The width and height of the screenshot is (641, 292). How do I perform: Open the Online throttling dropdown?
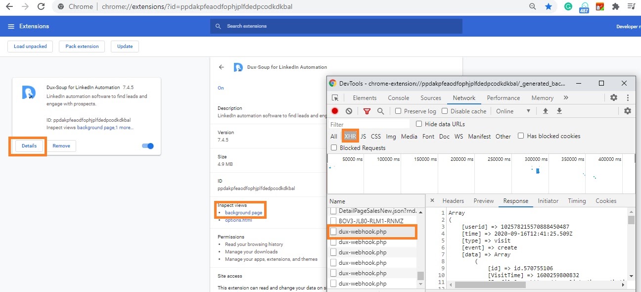click(513, 111)
